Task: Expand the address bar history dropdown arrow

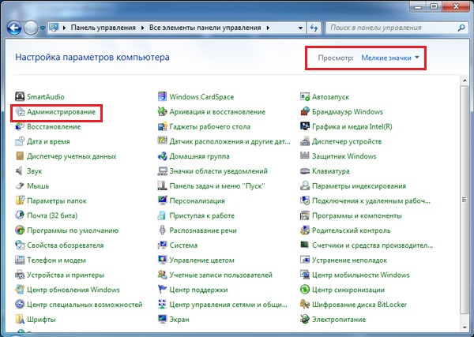Action: click(x=300, y=28)
